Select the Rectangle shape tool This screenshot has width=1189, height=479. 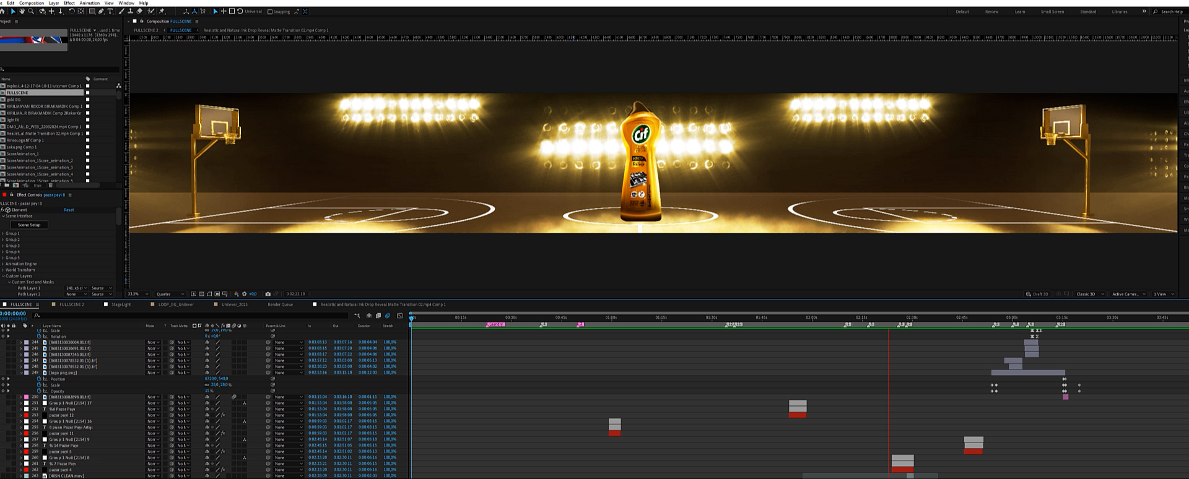pyautogui.click(x=92, y=11)
